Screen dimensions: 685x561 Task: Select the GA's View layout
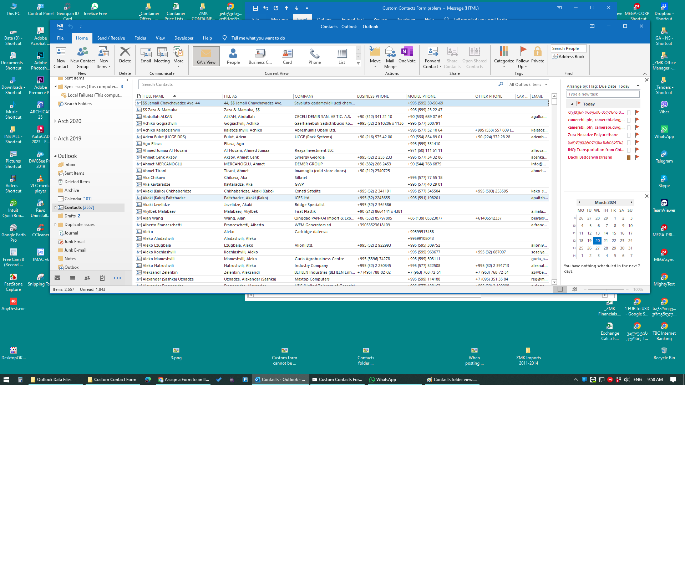click(x=206, y=56)
